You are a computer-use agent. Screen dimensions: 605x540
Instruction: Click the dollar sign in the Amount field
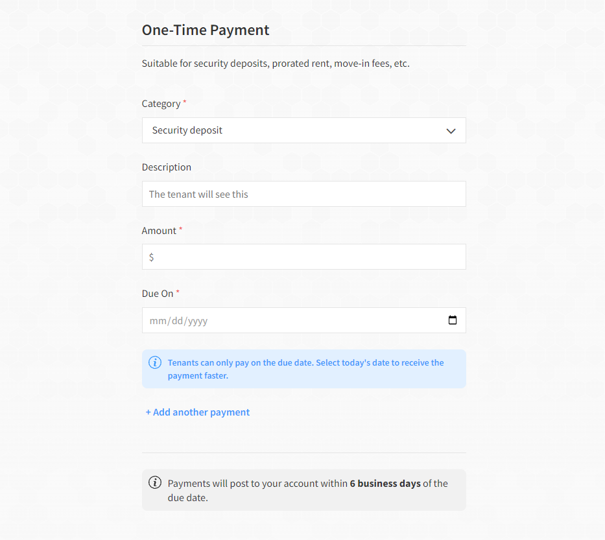[x=151, y=257]
